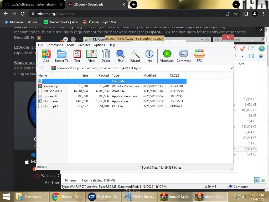Show hidden system tray icons

pos(231,197)
